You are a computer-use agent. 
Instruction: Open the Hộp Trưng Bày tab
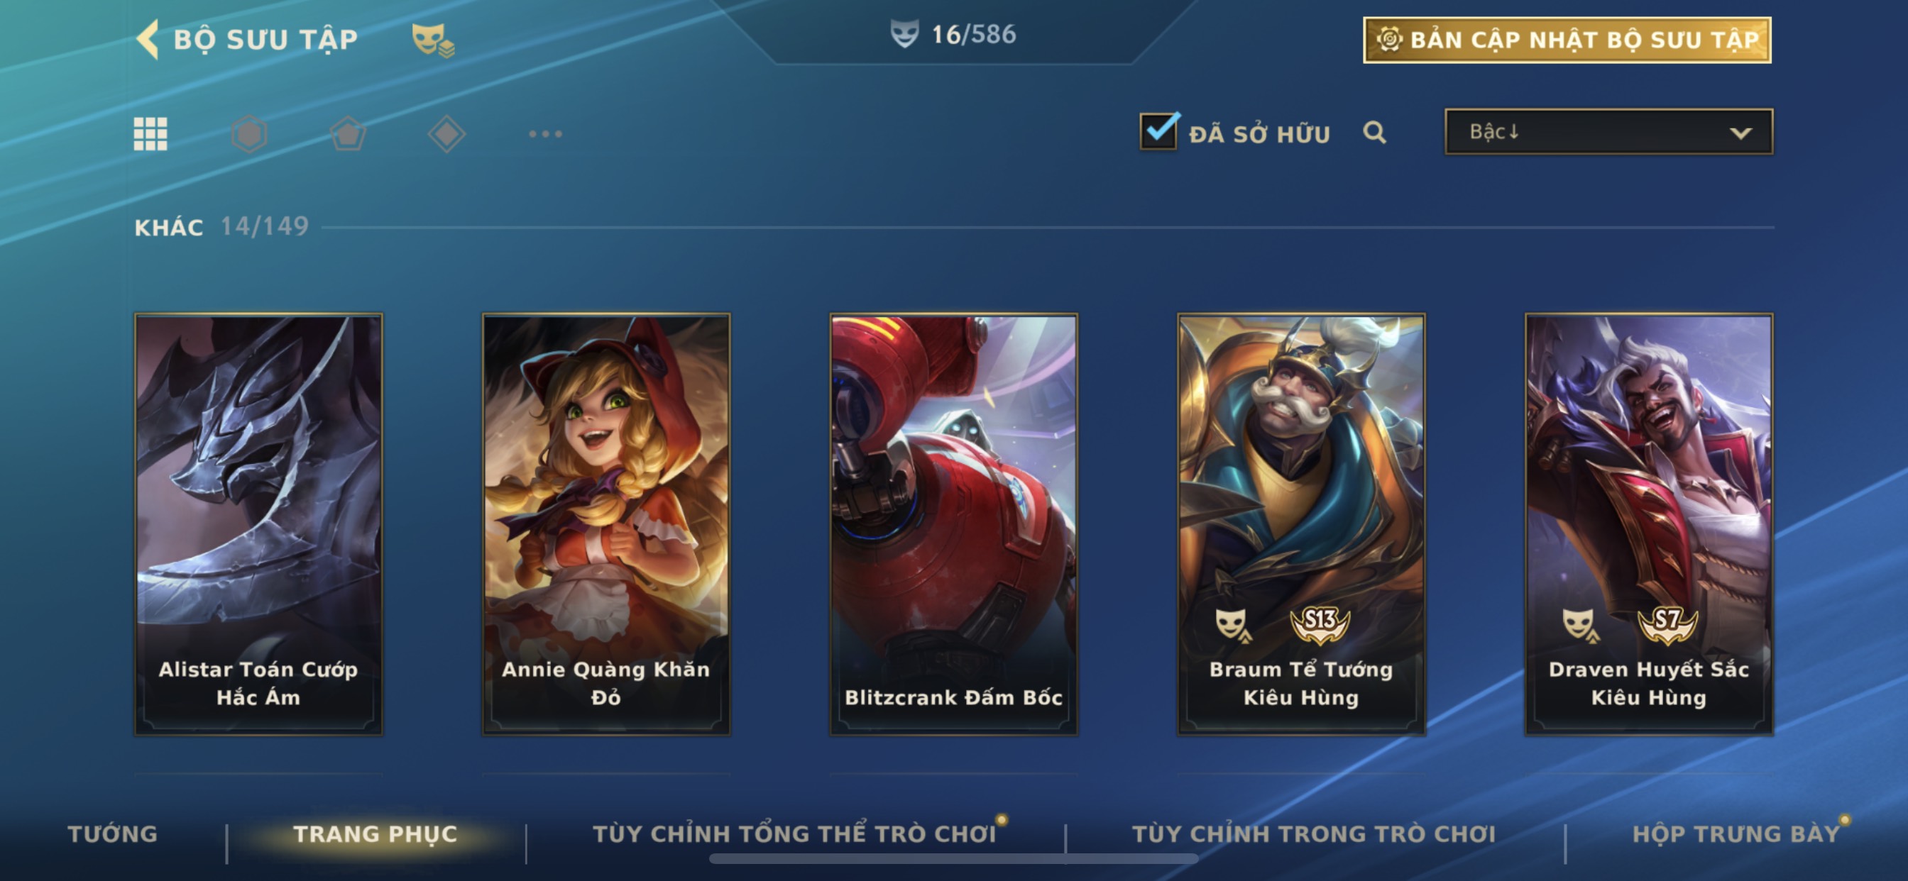(x=1736, y=833)
